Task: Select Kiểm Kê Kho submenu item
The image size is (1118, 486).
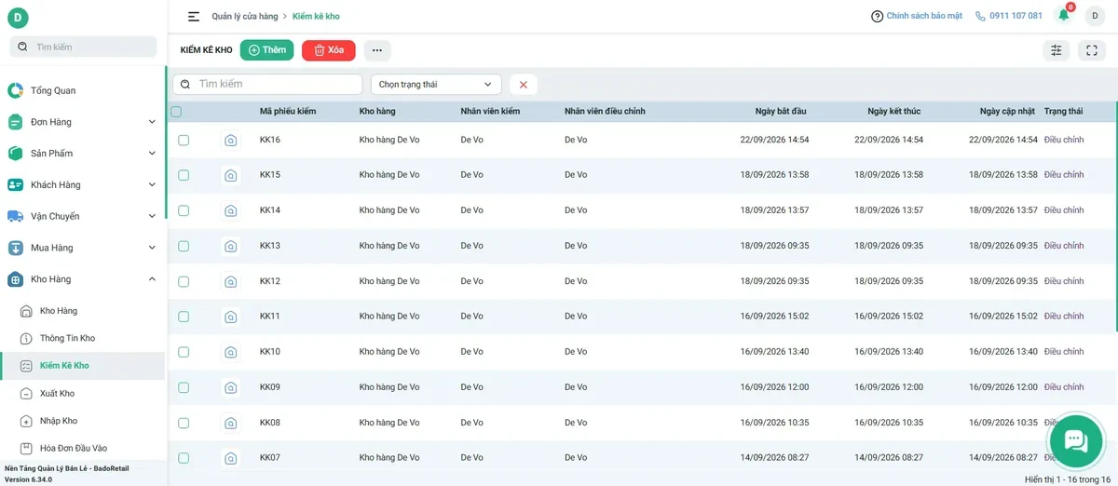Action: point(82,366)
